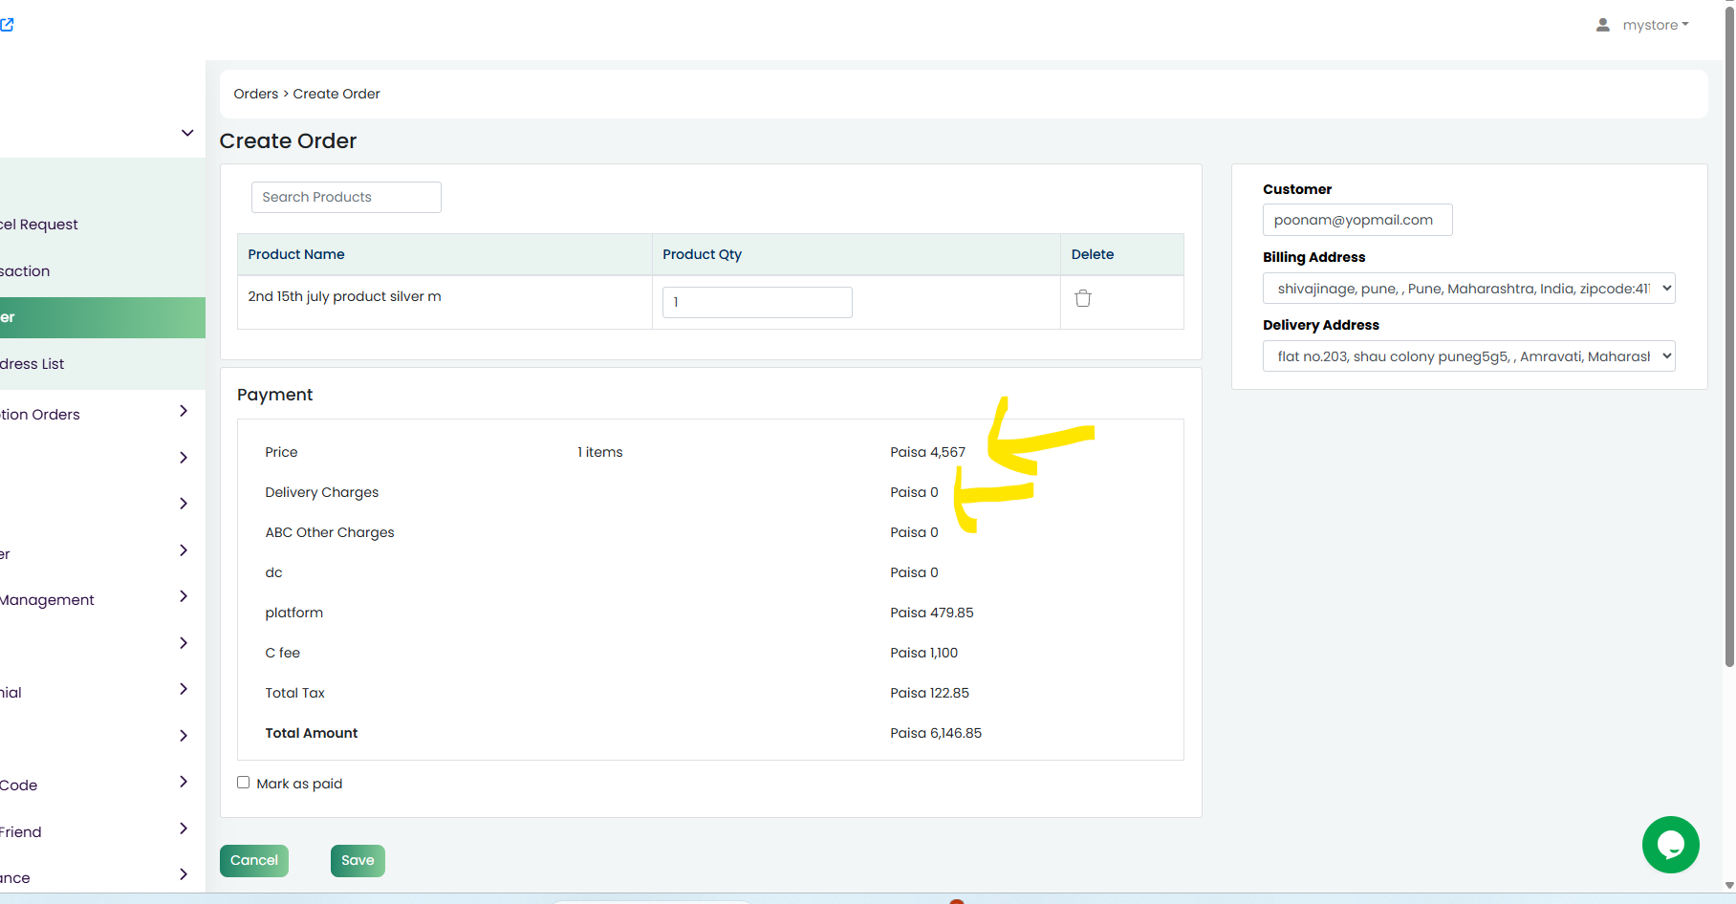The image size is (1736, 904).
Task: Collapse the sidebar section with the down chevron
Action: tap(187, 133)
